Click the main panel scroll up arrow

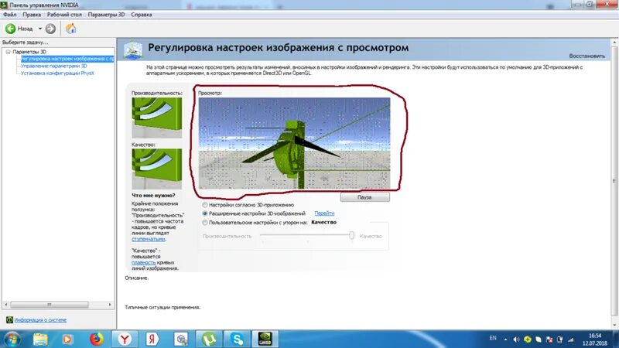click(614, 42)
